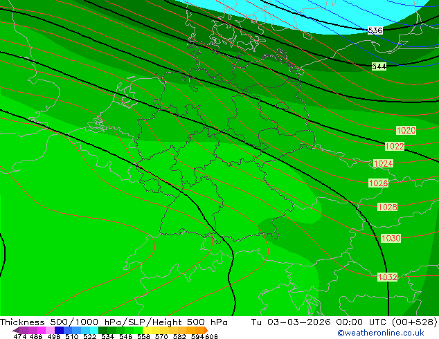Open the weatheronline.co.uk link
The height and width of the screenshot is (339, 439).
click(381, 333)
